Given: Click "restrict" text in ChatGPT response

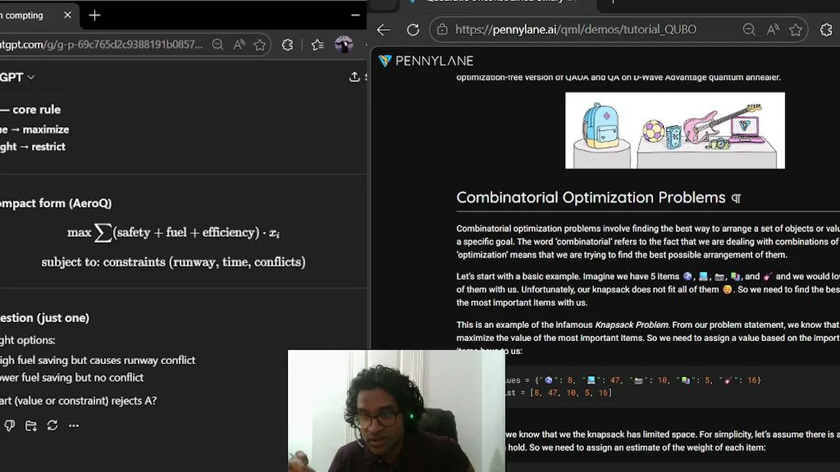Looking at the screenshot, I should click(x=49, y=147).
